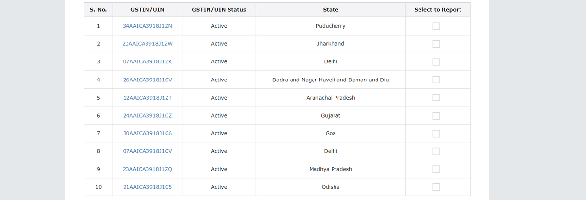Click the State column header
Viewport: 586px width, 200px height.
point(331,10)
